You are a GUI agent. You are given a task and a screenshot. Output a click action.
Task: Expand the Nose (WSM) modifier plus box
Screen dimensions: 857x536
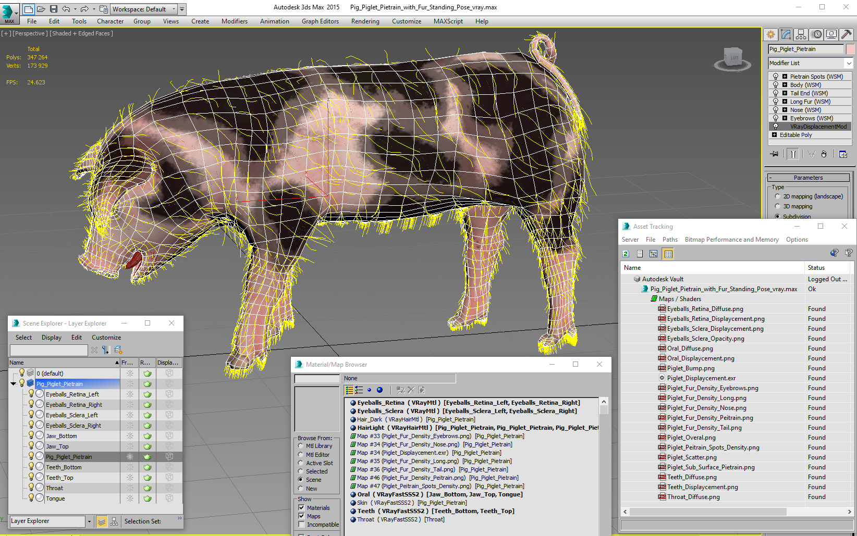pyautogui.click(x=785, y=110)
